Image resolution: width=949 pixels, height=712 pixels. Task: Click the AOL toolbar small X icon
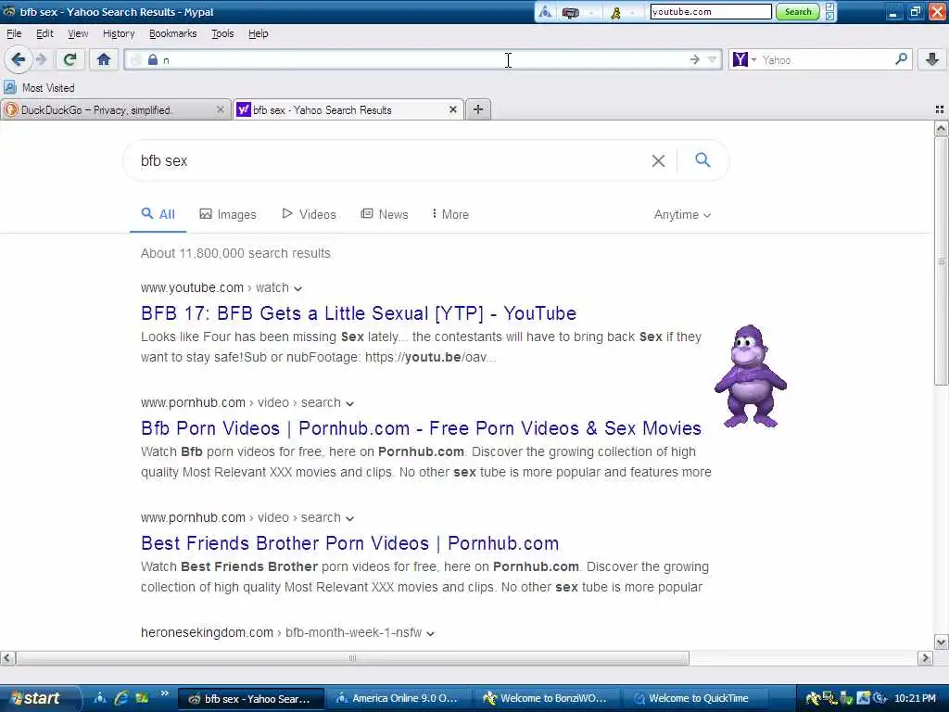(829, 17)
